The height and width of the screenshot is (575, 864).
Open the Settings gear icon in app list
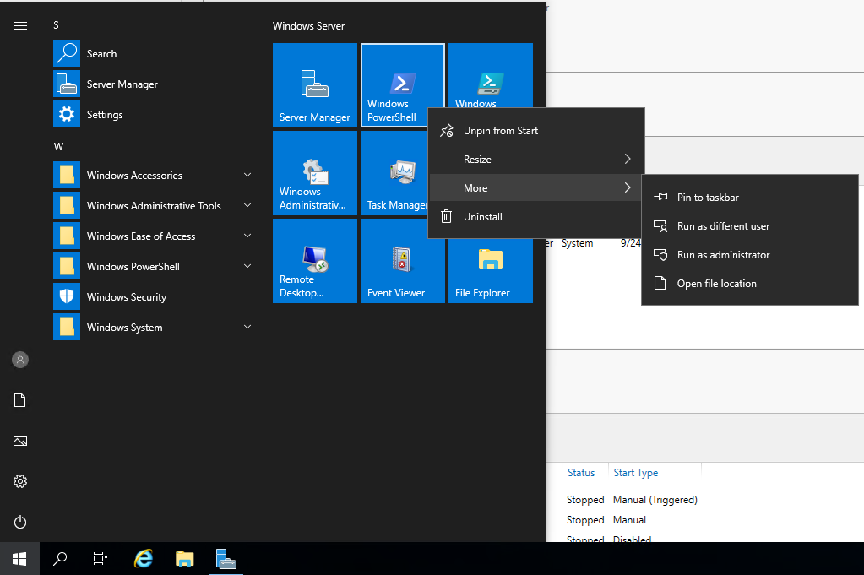point(67,114)
